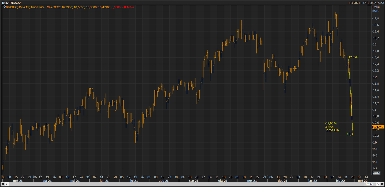This screenshot has height=187, width=385.
Task: Click the 'apr 21' month label
Action: [x=47, y=181]
